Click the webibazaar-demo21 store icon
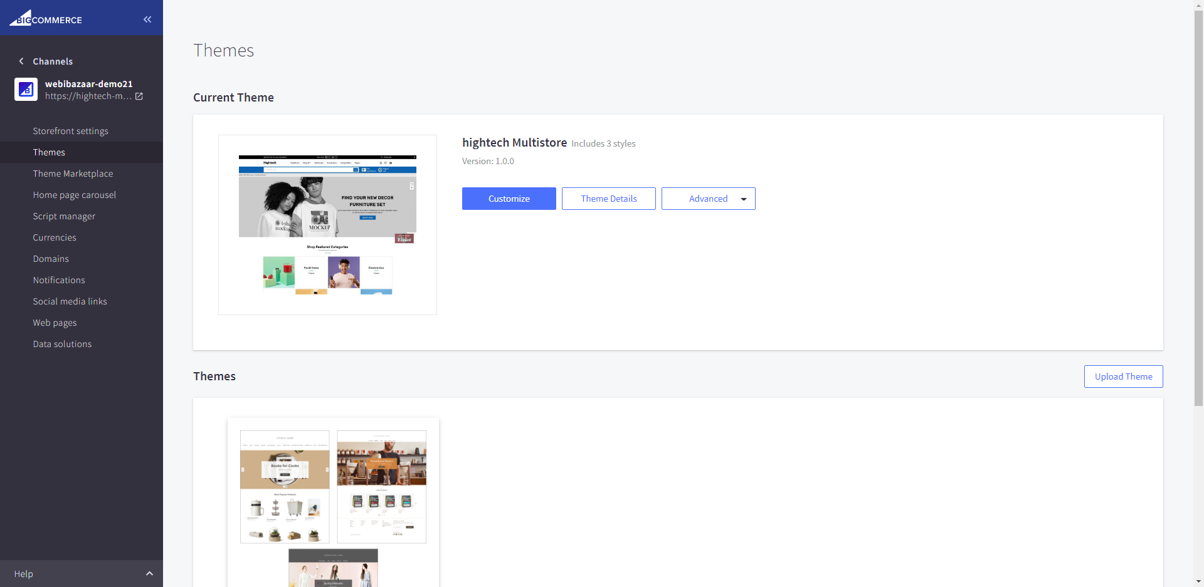Screen dimensions: 1204x587 point(26,90)
